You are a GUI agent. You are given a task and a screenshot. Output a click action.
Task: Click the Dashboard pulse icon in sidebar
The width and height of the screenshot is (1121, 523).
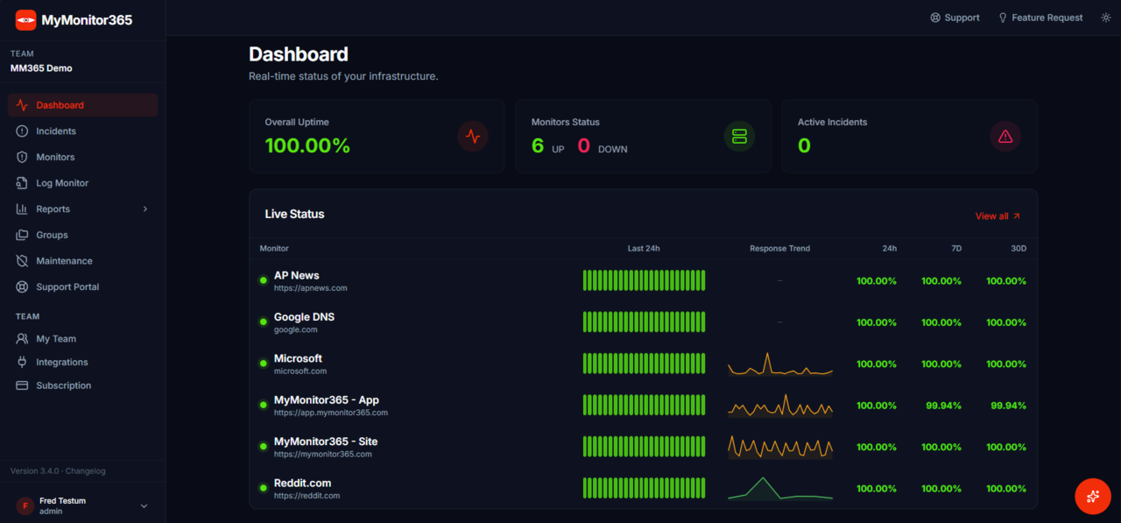(x=22, y=105)
